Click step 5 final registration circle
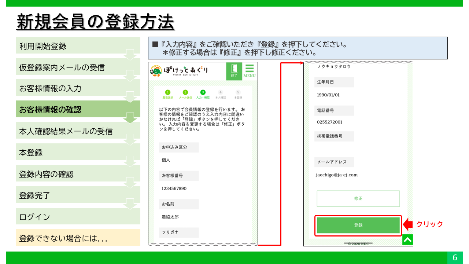Screen dimensions: 469x264 [x=238, y=92]
